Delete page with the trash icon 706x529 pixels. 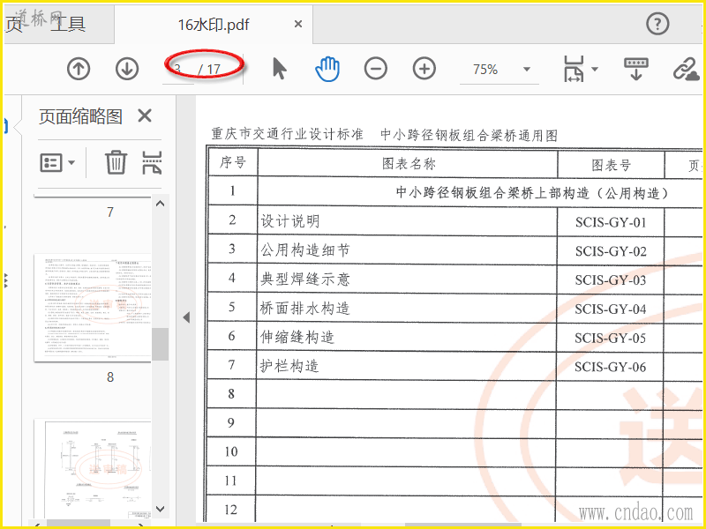coord(116,162)
